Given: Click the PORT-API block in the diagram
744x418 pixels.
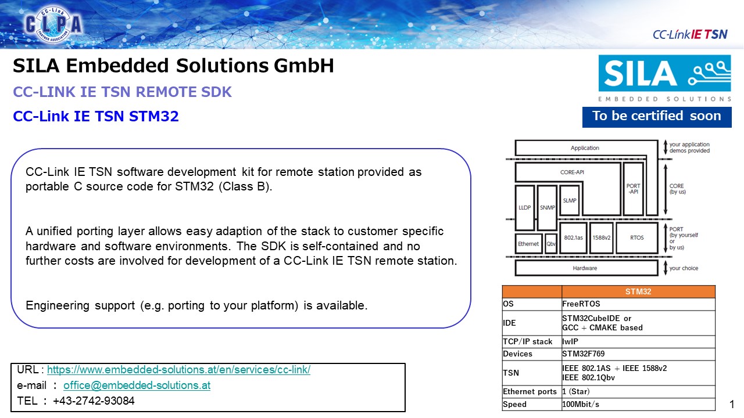Looking at the screenshot, I should click(633, 189).
